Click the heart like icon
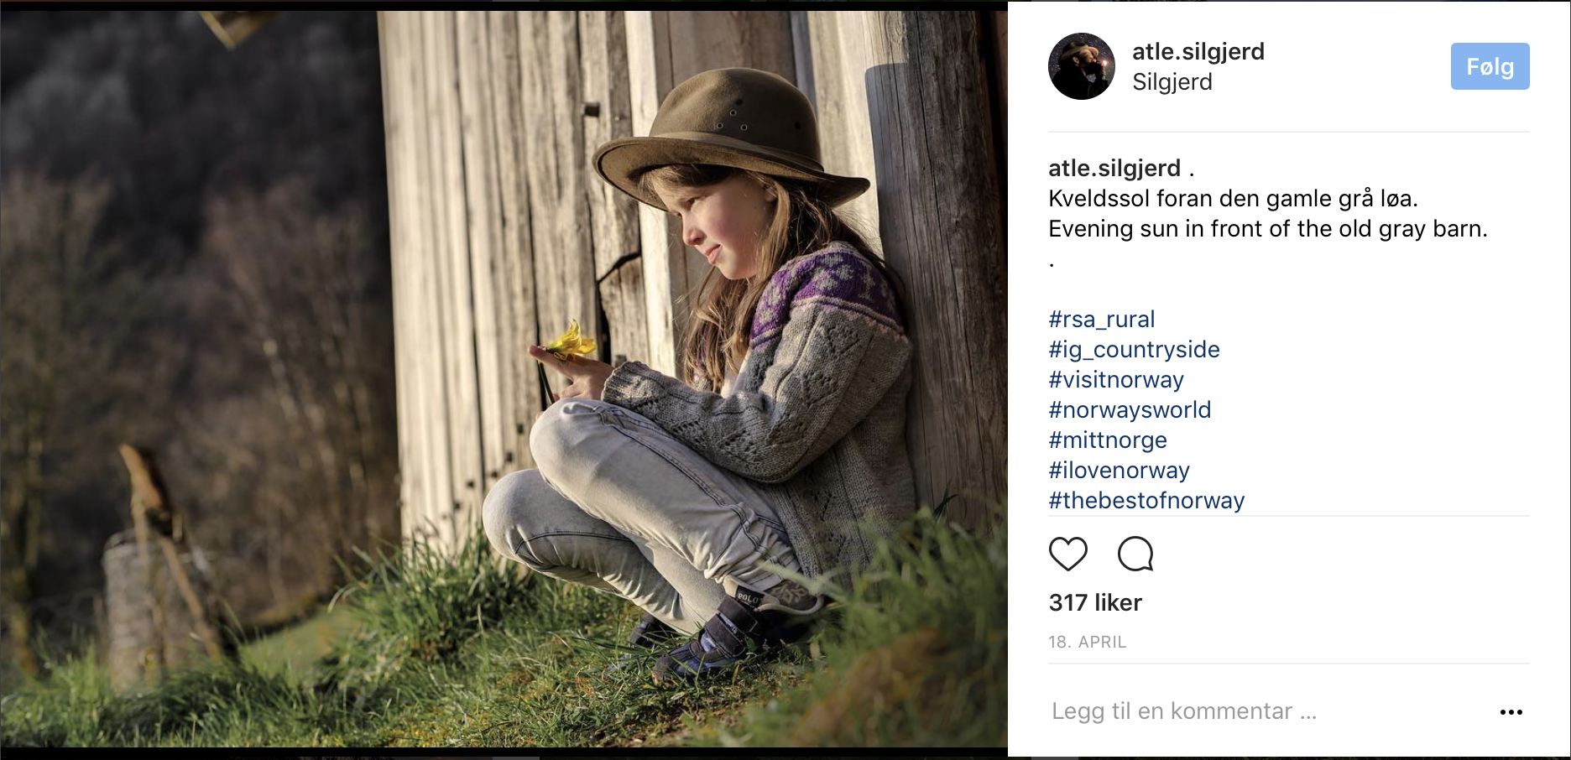 1067,554
